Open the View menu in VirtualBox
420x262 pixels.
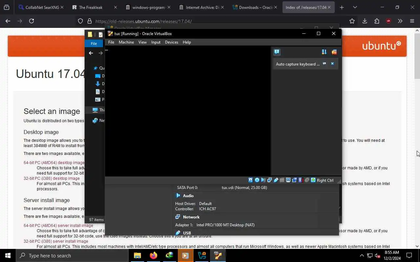(x=142, y=42)
